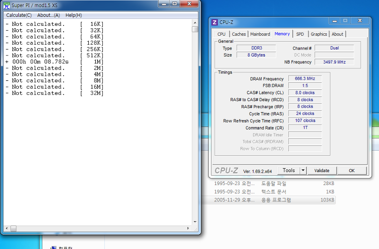Click the Super PI horizontal scrollbar right arrow

pyautogui.click(x=188, y=228)
